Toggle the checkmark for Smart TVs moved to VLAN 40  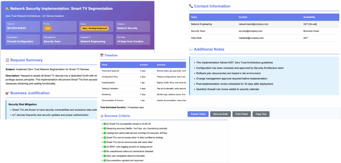coord(105,124)
